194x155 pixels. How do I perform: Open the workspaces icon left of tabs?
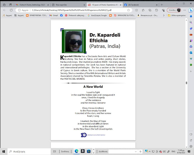pyautogui.click(x=4, y=5)
